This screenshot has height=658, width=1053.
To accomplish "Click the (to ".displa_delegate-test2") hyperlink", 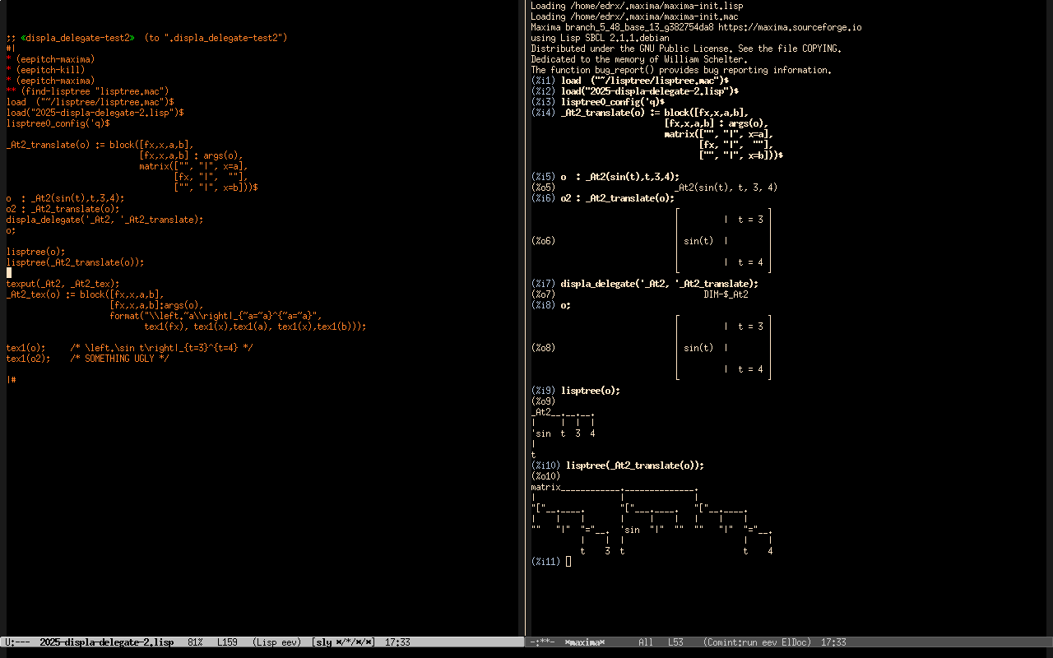I will [x=216, y=38].
